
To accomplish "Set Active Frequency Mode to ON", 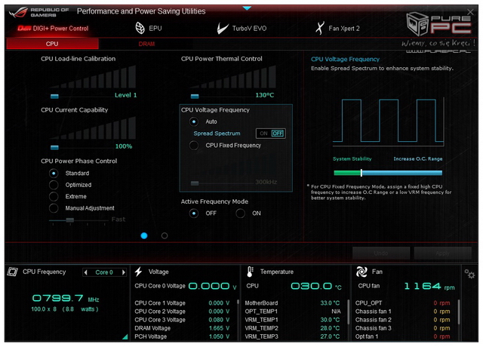I will [240, 213].
